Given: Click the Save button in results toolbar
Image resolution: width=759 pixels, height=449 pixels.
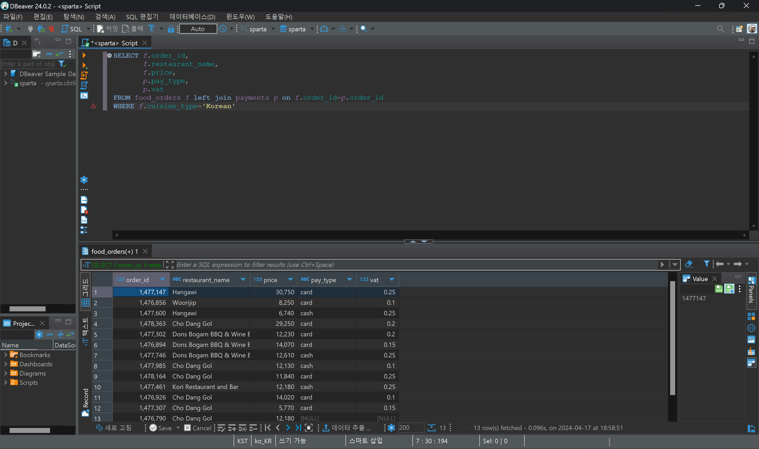Looking at the screenshot, I should coord(161,428).
